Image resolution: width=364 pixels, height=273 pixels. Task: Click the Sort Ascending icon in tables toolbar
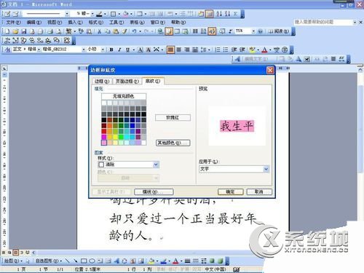pos(219,14)
